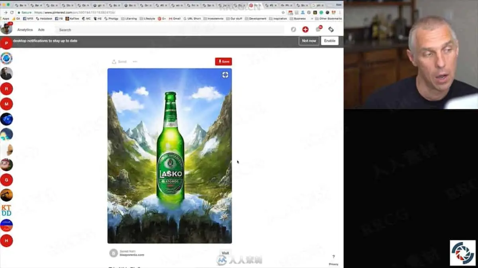Click the profile avatar in Pinterest header

point(6,29)
